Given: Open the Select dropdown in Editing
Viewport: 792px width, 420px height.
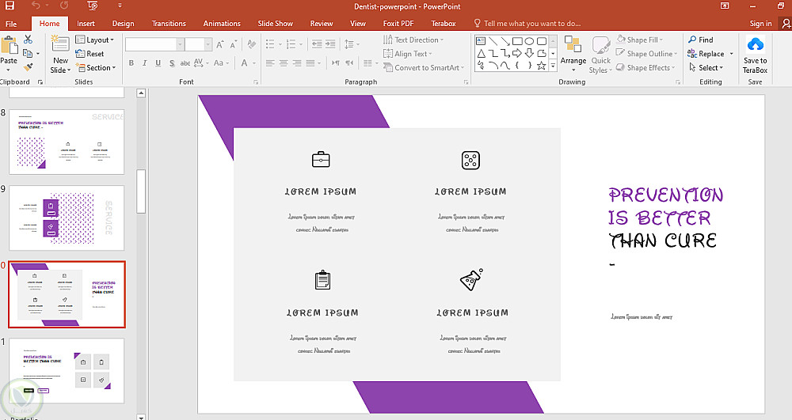Looking at the screenshot, I should (706, 67).
